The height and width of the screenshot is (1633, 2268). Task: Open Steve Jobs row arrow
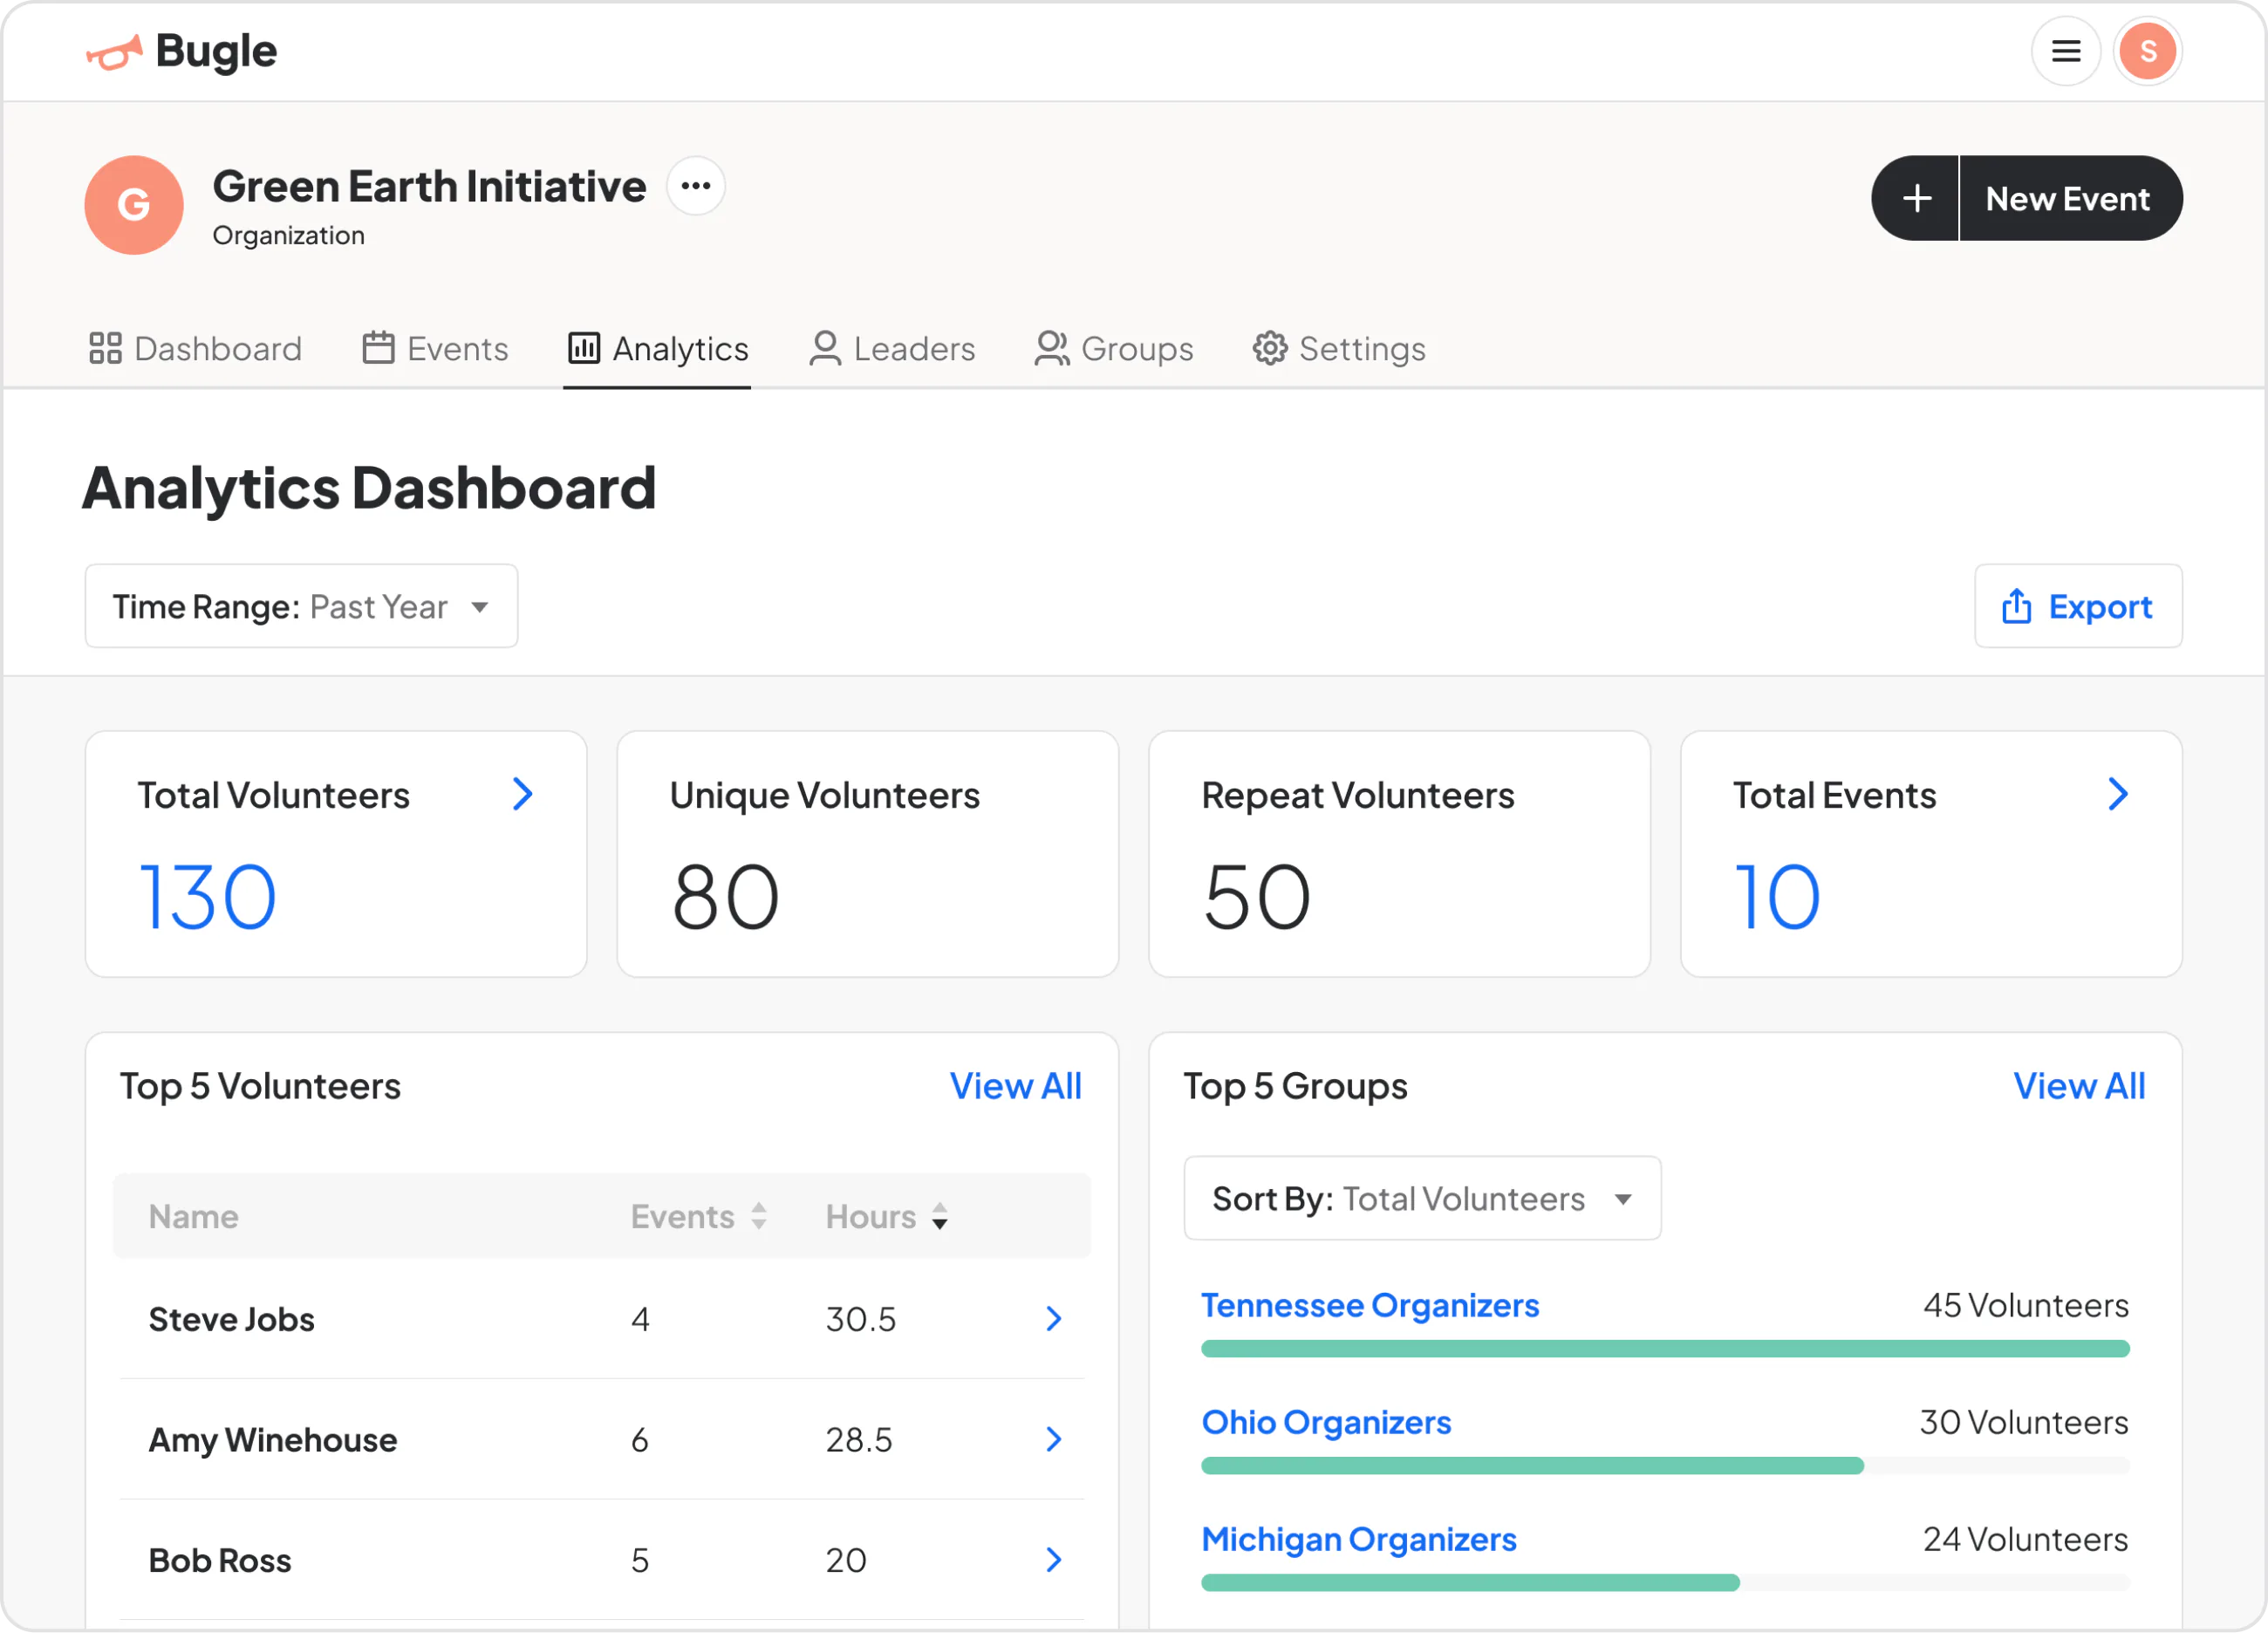click(x=1053, y=1319)
